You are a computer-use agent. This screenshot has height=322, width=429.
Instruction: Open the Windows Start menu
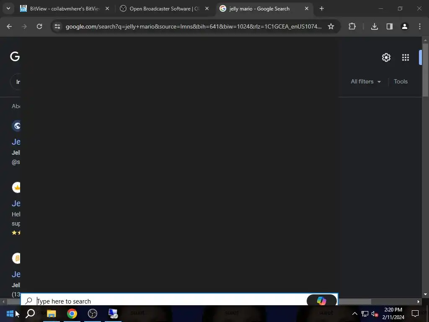(10, 314)
